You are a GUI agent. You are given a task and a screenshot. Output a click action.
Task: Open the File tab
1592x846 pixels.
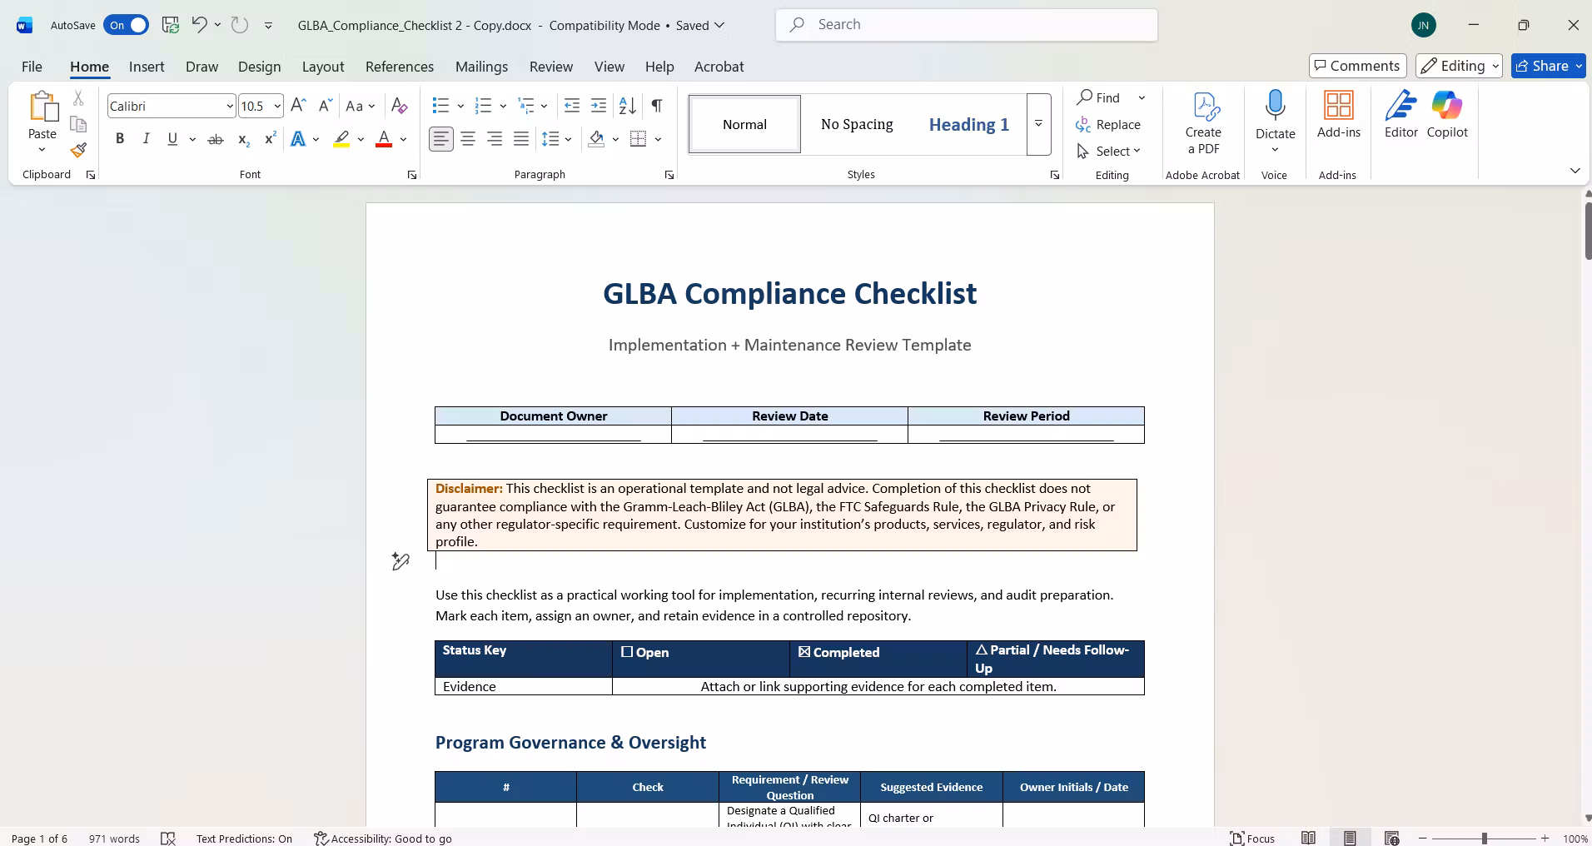tap(32, 67)
